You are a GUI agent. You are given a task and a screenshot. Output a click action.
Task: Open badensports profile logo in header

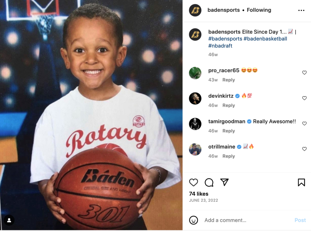[x=195, y=10]
